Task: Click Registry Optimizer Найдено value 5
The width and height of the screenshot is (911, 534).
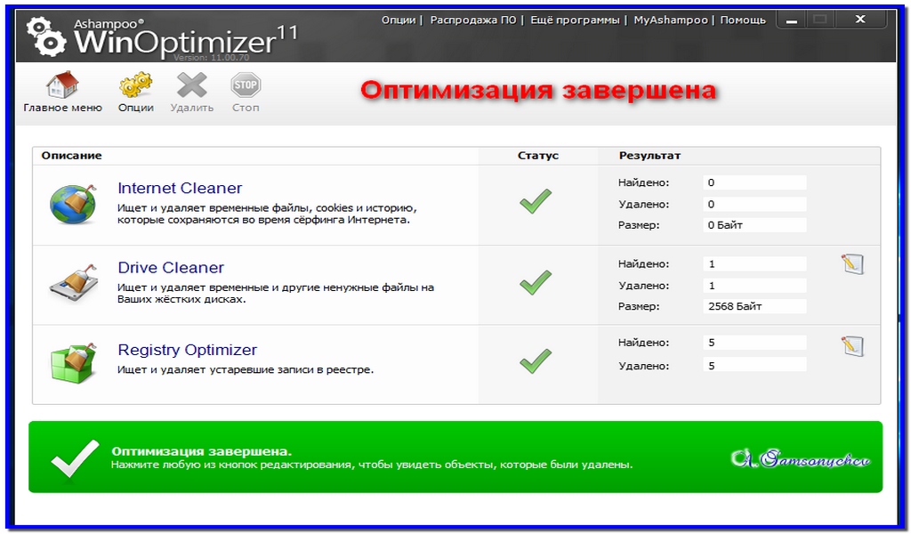Action: (754, 343)
